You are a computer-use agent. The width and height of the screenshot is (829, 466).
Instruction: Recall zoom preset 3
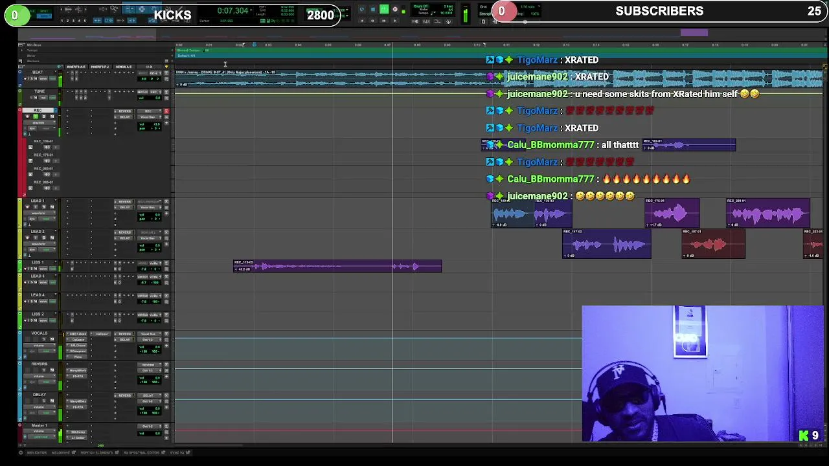click(73, 21)
